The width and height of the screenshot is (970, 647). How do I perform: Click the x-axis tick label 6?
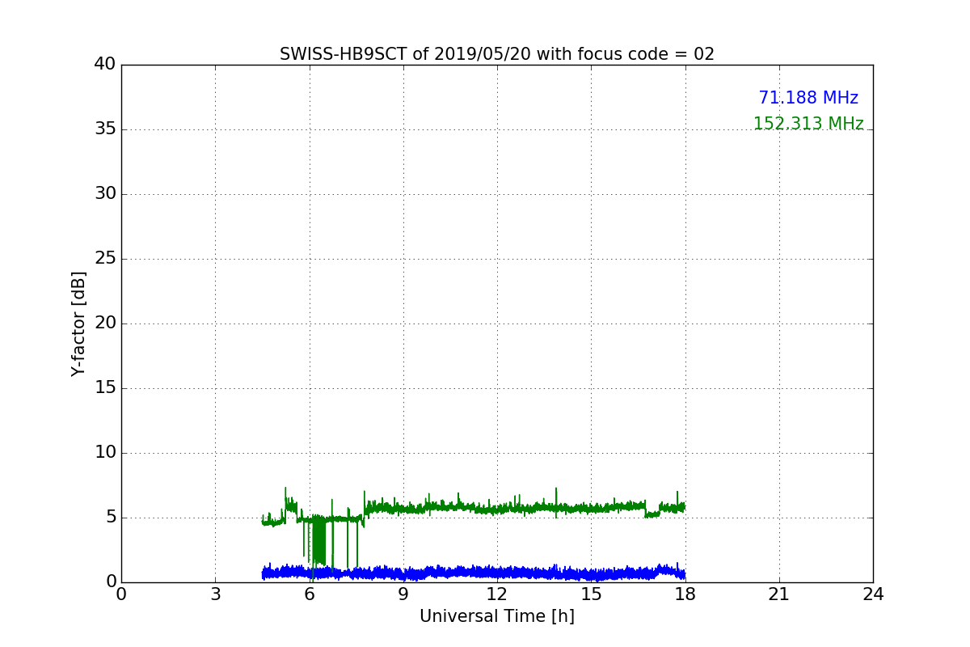(310, 594)
